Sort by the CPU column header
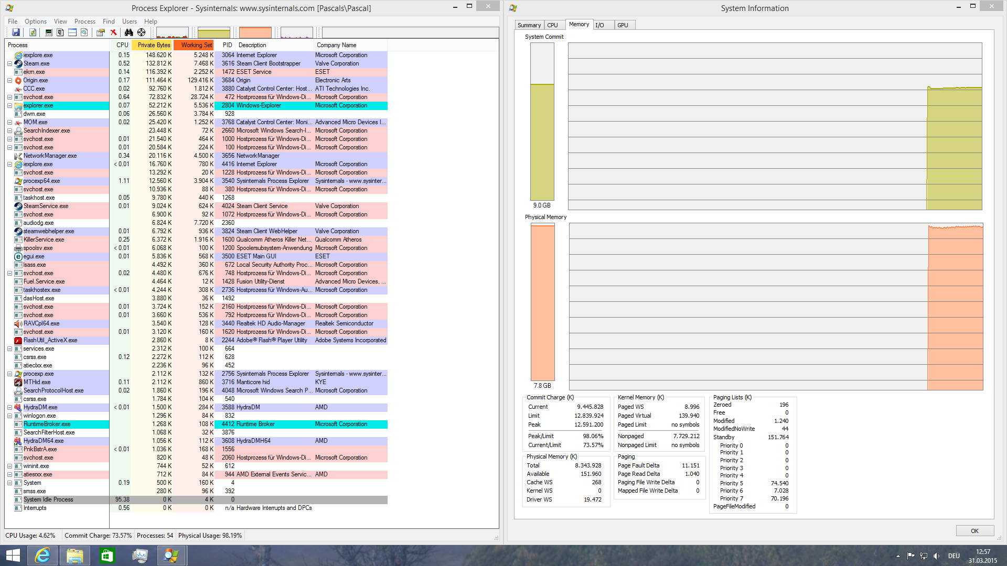Image resolution: width=1007 pixels, height=566 pixels. click(121, 45)
